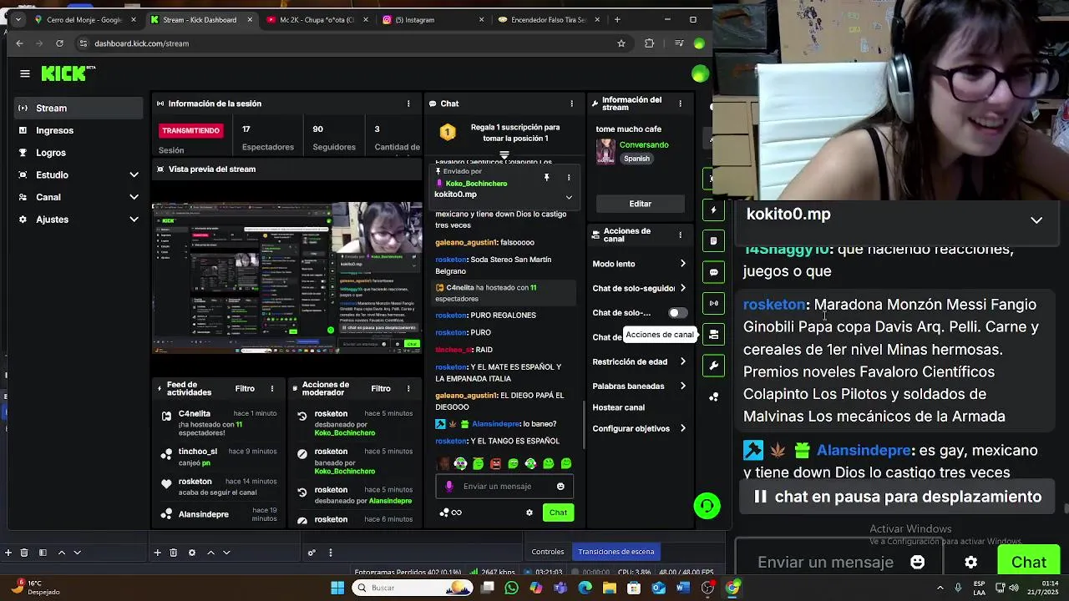
Task: Open Acciones de moderador three-dot menu
Action: point(408,388)
